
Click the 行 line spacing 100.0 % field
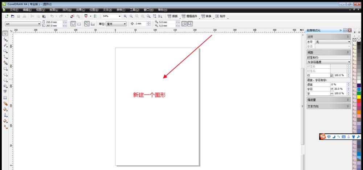(338, 76)
